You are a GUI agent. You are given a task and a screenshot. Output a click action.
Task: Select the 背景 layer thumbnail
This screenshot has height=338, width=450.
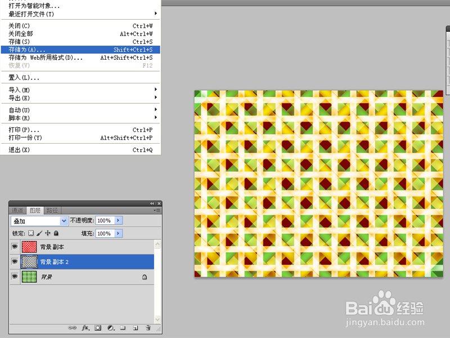pos(29,277)
